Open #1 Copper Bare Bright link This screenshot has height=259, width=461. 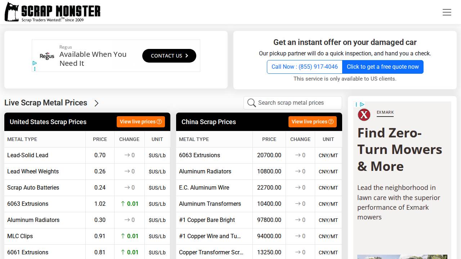pyautogui.click(x=207, y=220)
